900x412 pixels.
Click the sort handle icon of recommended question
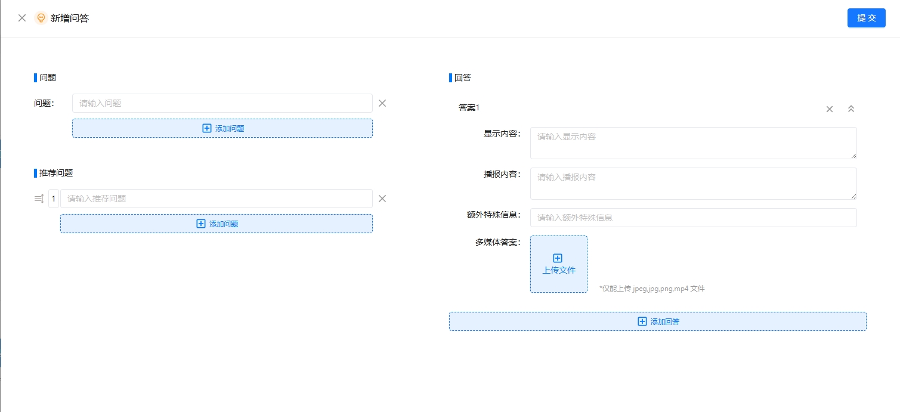(39, 199)
